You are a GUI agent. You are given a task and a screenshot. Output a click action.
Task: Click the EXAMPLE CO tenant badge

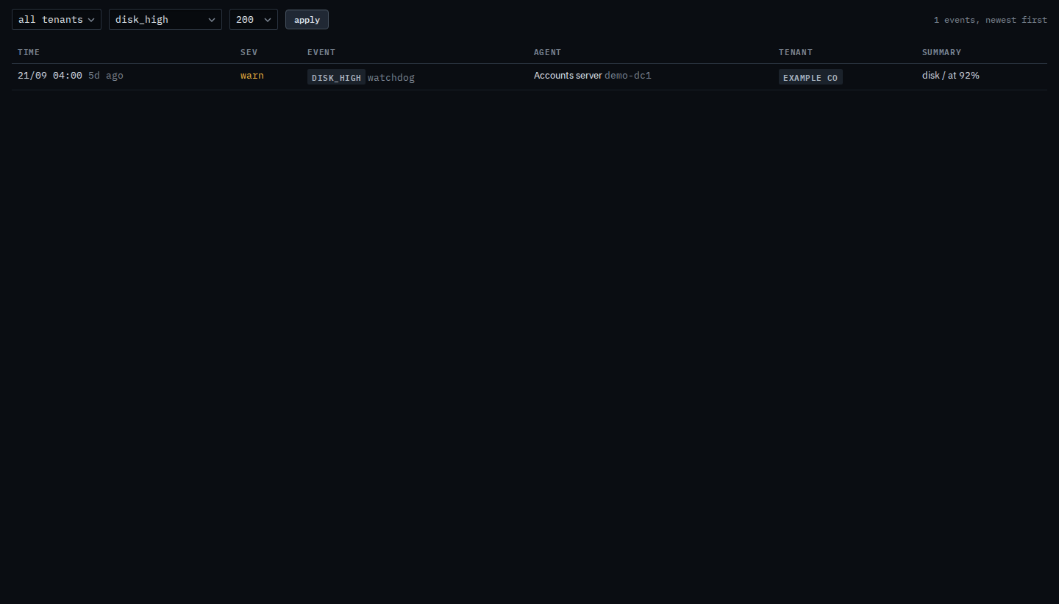click(x=810, y=77)
